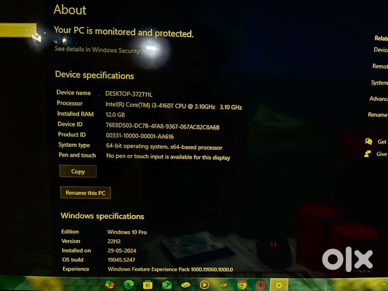Launch Microsoft Edge from the taskbar
This screenshot has width=388, height=291.
[x=129, y=285]
